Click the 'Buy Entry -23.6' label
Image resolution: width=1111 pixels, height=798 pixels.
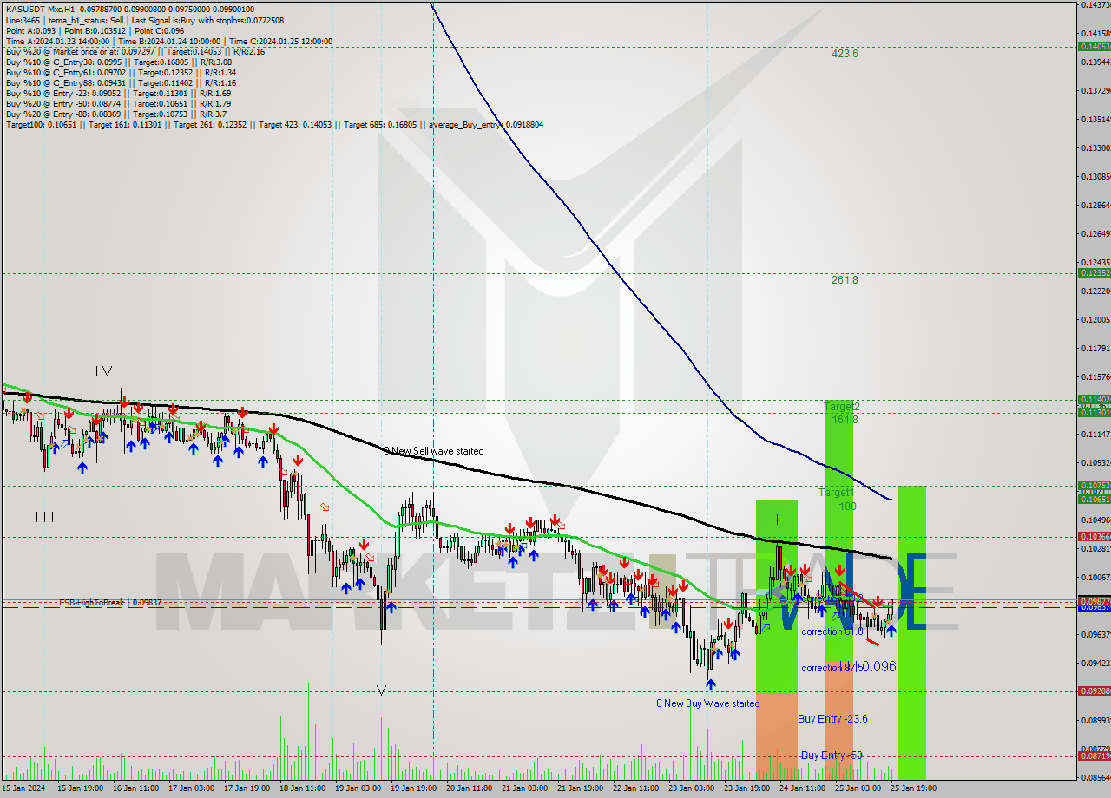tap(832, 719)
